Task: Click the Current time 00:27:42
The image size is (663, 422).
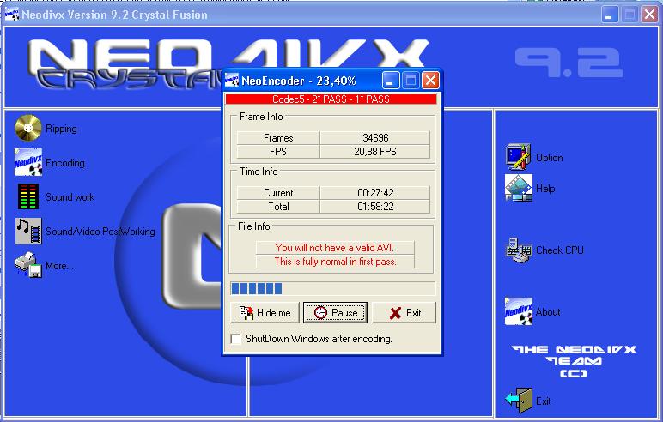Action: click(x=375, y=193)
